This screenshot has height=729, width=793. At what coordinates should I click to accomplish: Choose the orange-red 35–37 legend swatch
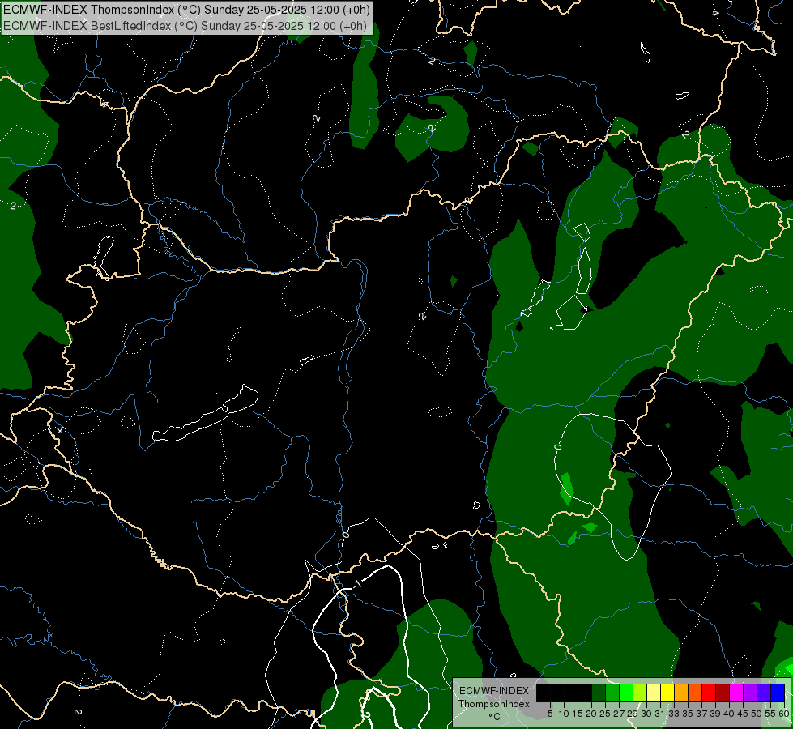[x=695, y=693]
